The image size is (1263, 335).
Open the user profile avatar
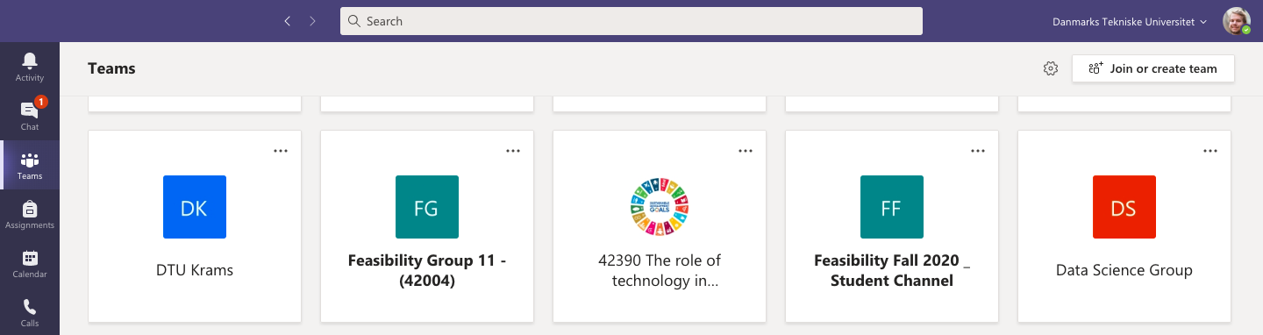(x=1237, y=21)
